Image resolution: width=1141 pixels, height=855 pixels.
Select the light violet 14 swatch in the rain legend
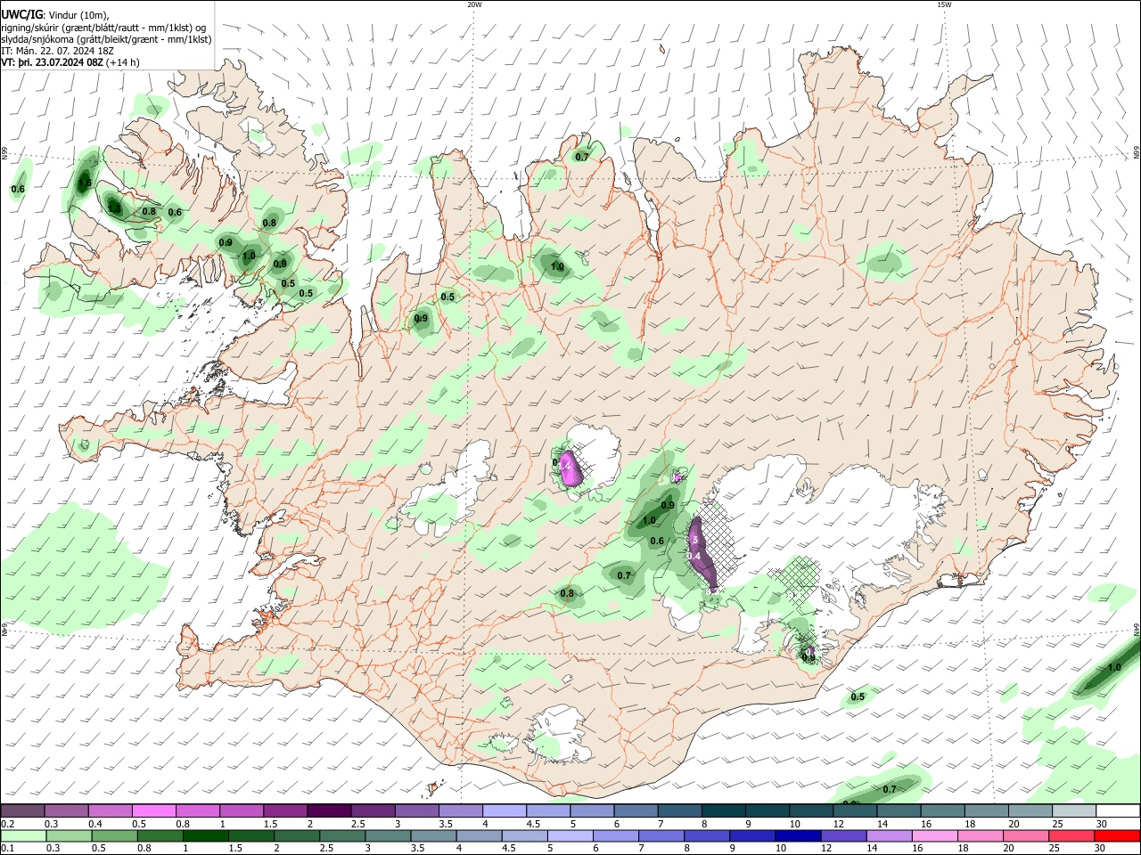pos(889,835)
